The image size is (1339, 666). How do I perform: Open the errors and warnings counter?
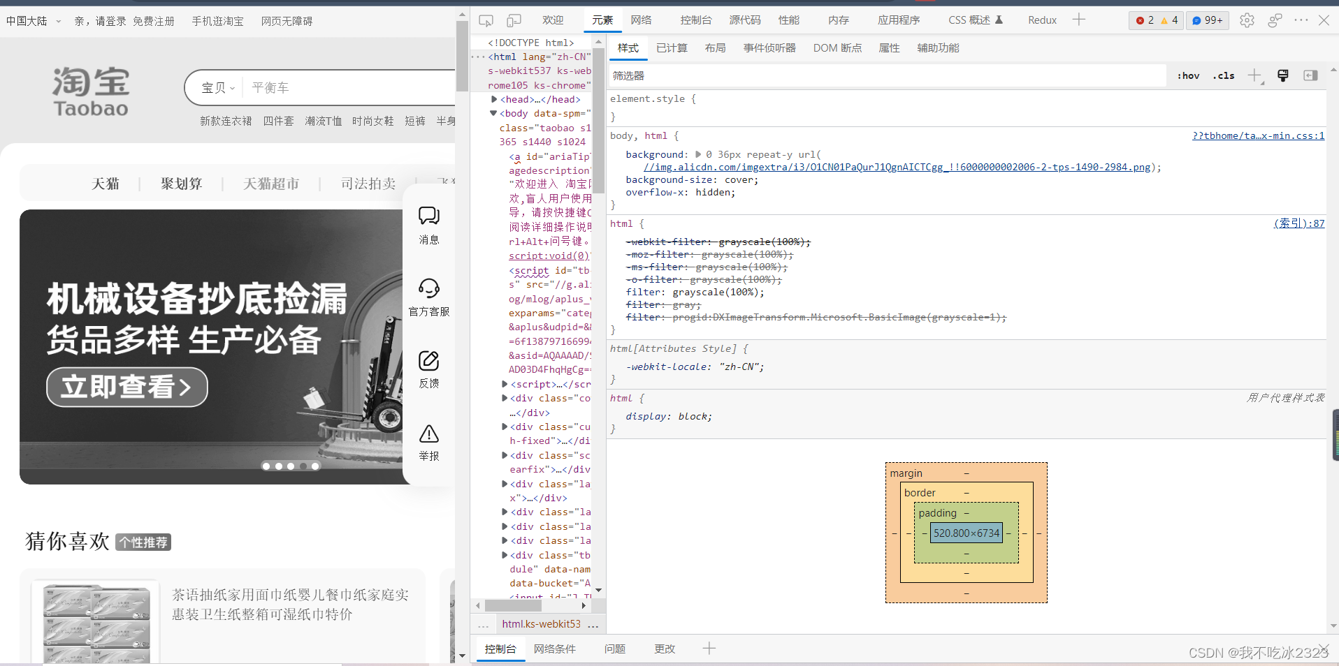pyautogui.click(x=1156, y=20)
